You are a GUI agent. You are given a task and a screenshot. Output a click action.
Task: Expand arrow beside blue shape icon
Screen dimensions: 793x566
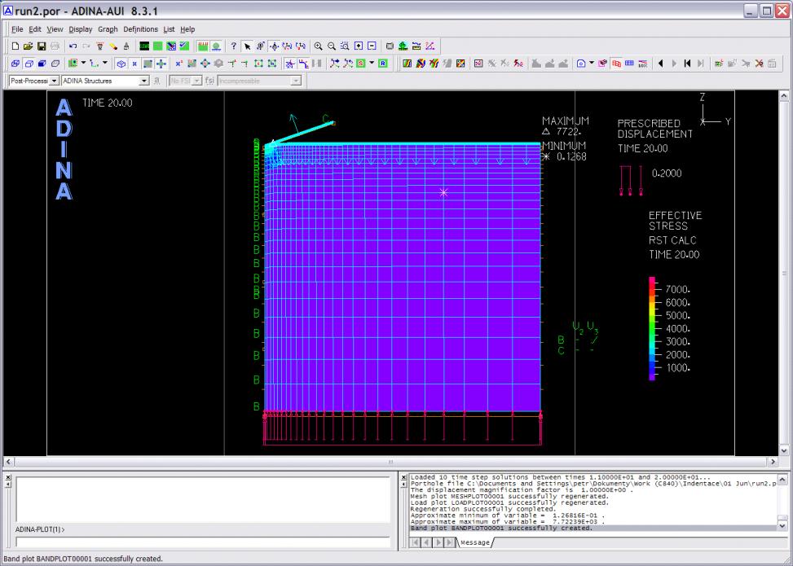click(x=591, y=63)
